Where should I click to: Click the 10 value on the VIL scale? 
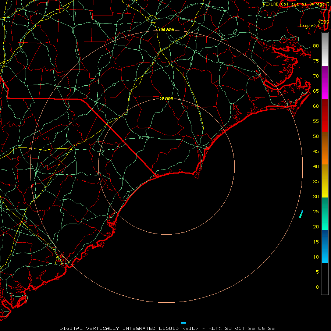point(316,257)
